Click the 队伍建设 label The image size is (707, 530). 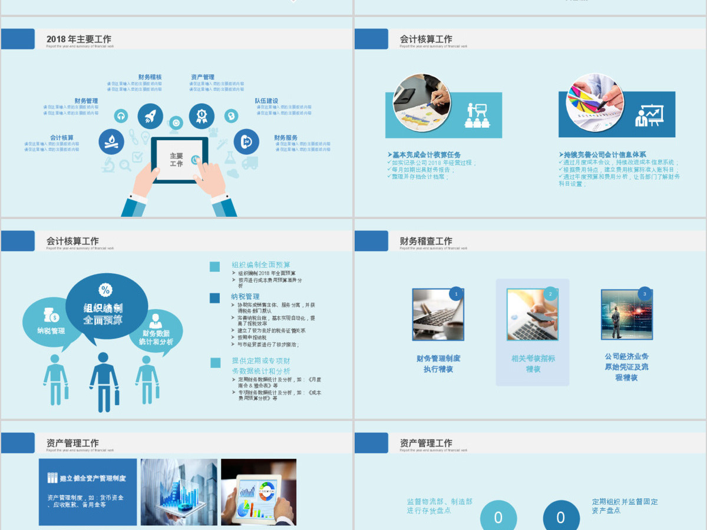(x=266, y=101)
